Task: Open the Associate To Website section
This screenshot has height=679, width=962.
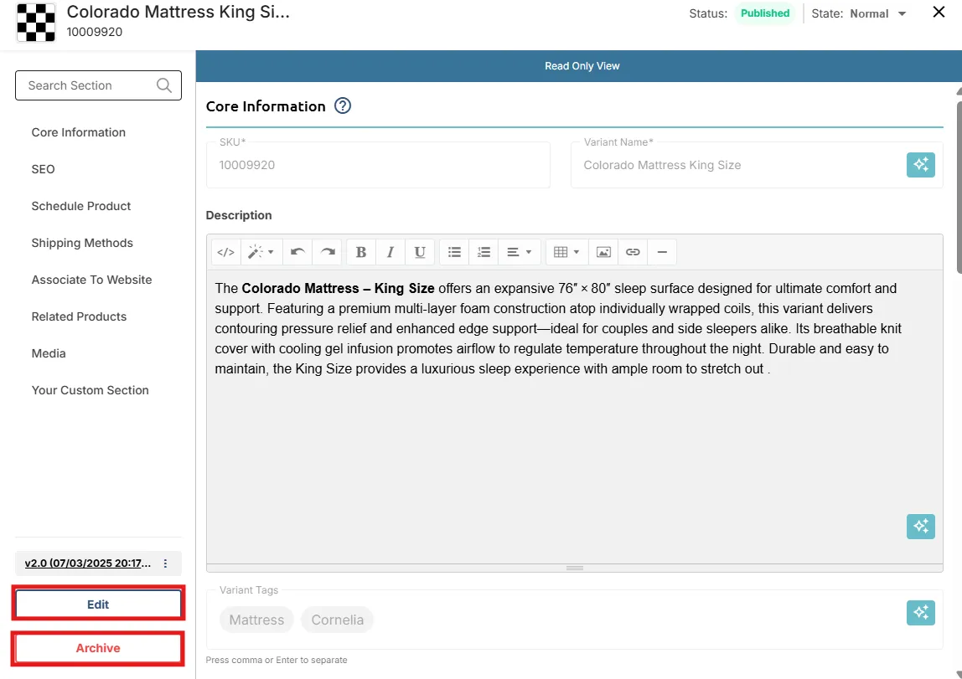Action: pyautogui.click(x=91, y=280)
